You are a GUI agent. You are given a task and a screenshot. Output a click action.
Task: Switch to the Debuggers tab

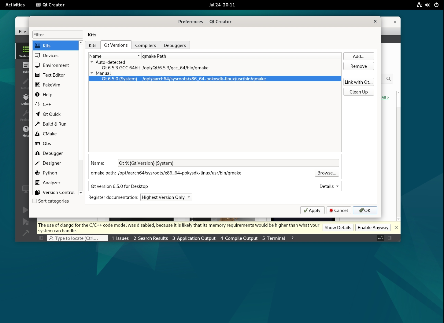tap(175, 45)
